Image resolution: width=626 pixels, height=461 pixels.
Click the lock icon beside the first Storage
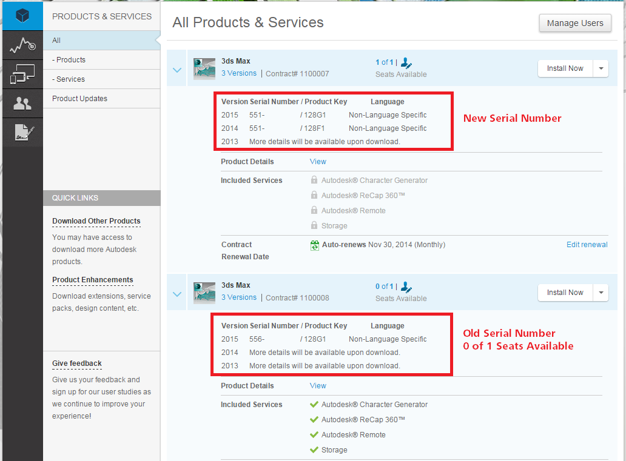pyautogui.click(x=314, y=225)
